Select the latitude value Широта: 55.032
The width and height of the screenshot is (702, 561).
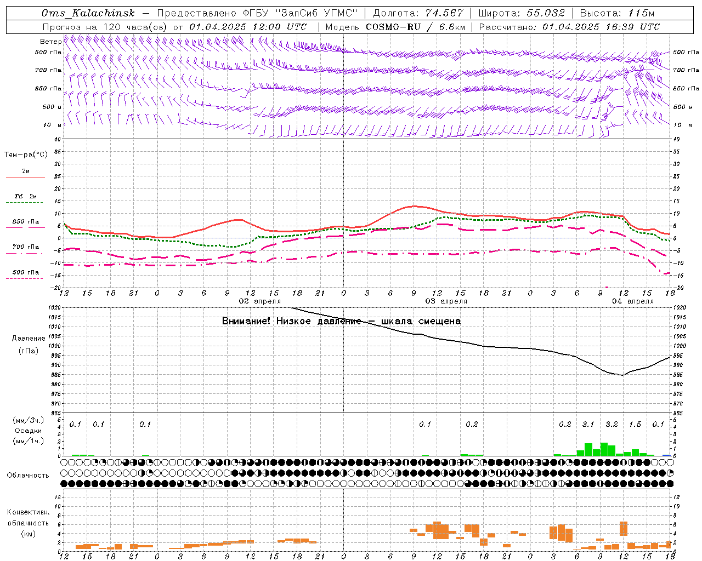coord(522,13)
